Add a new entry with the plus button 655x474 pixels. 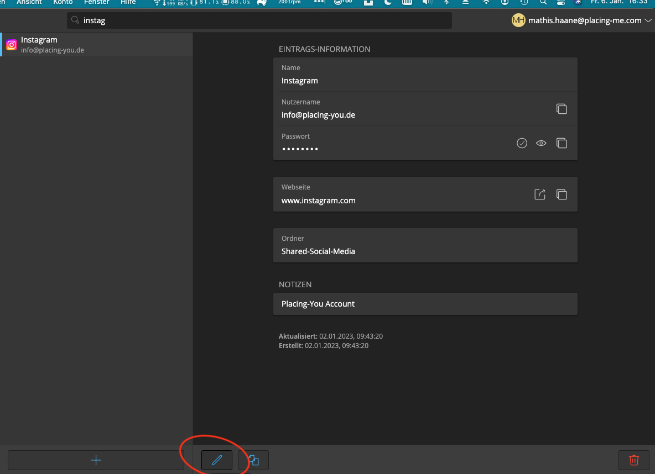point(96,460)
